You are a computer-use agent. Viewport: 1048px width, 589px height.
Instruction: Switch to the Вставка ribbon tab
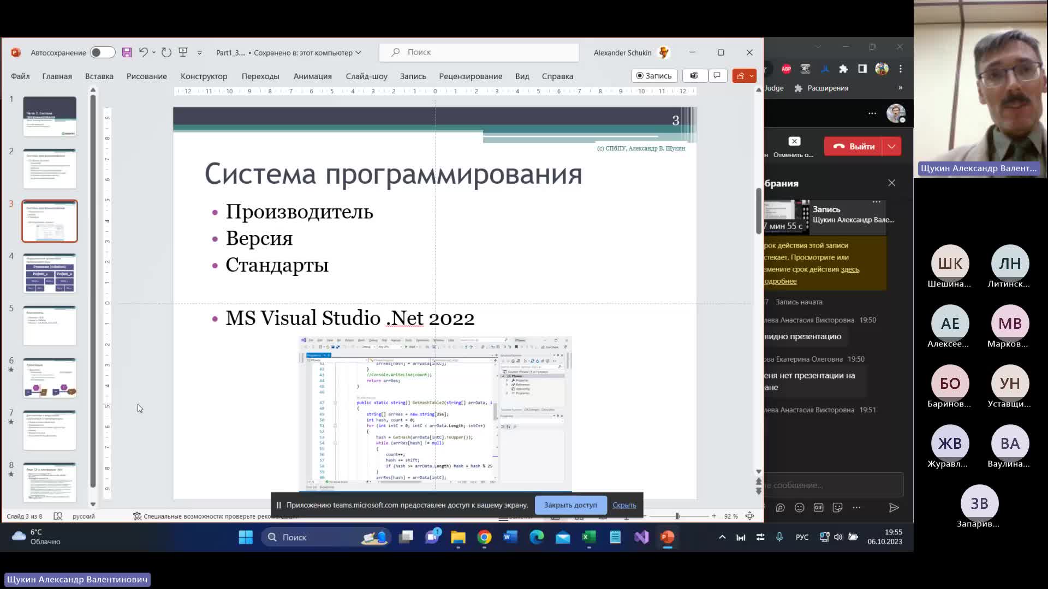99,76
